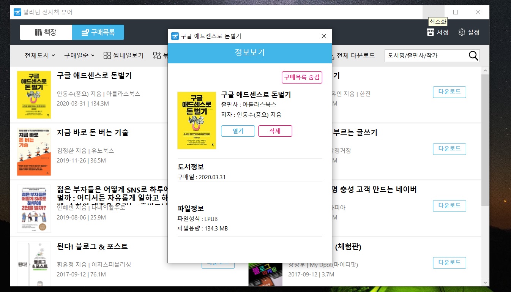Click 지금 바로 돈 버는 기술 cover

34,152
